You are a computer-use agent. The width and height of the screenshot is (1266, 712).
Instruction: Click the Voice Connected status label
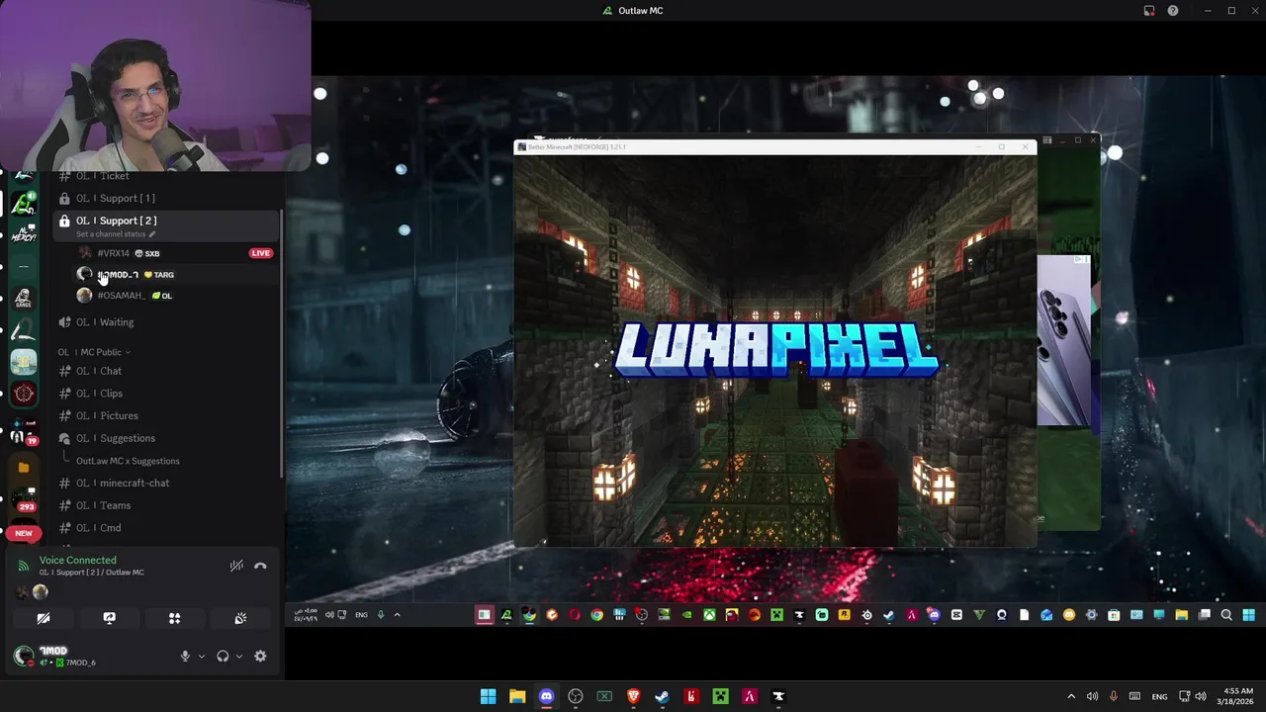[x=77, y=560]
